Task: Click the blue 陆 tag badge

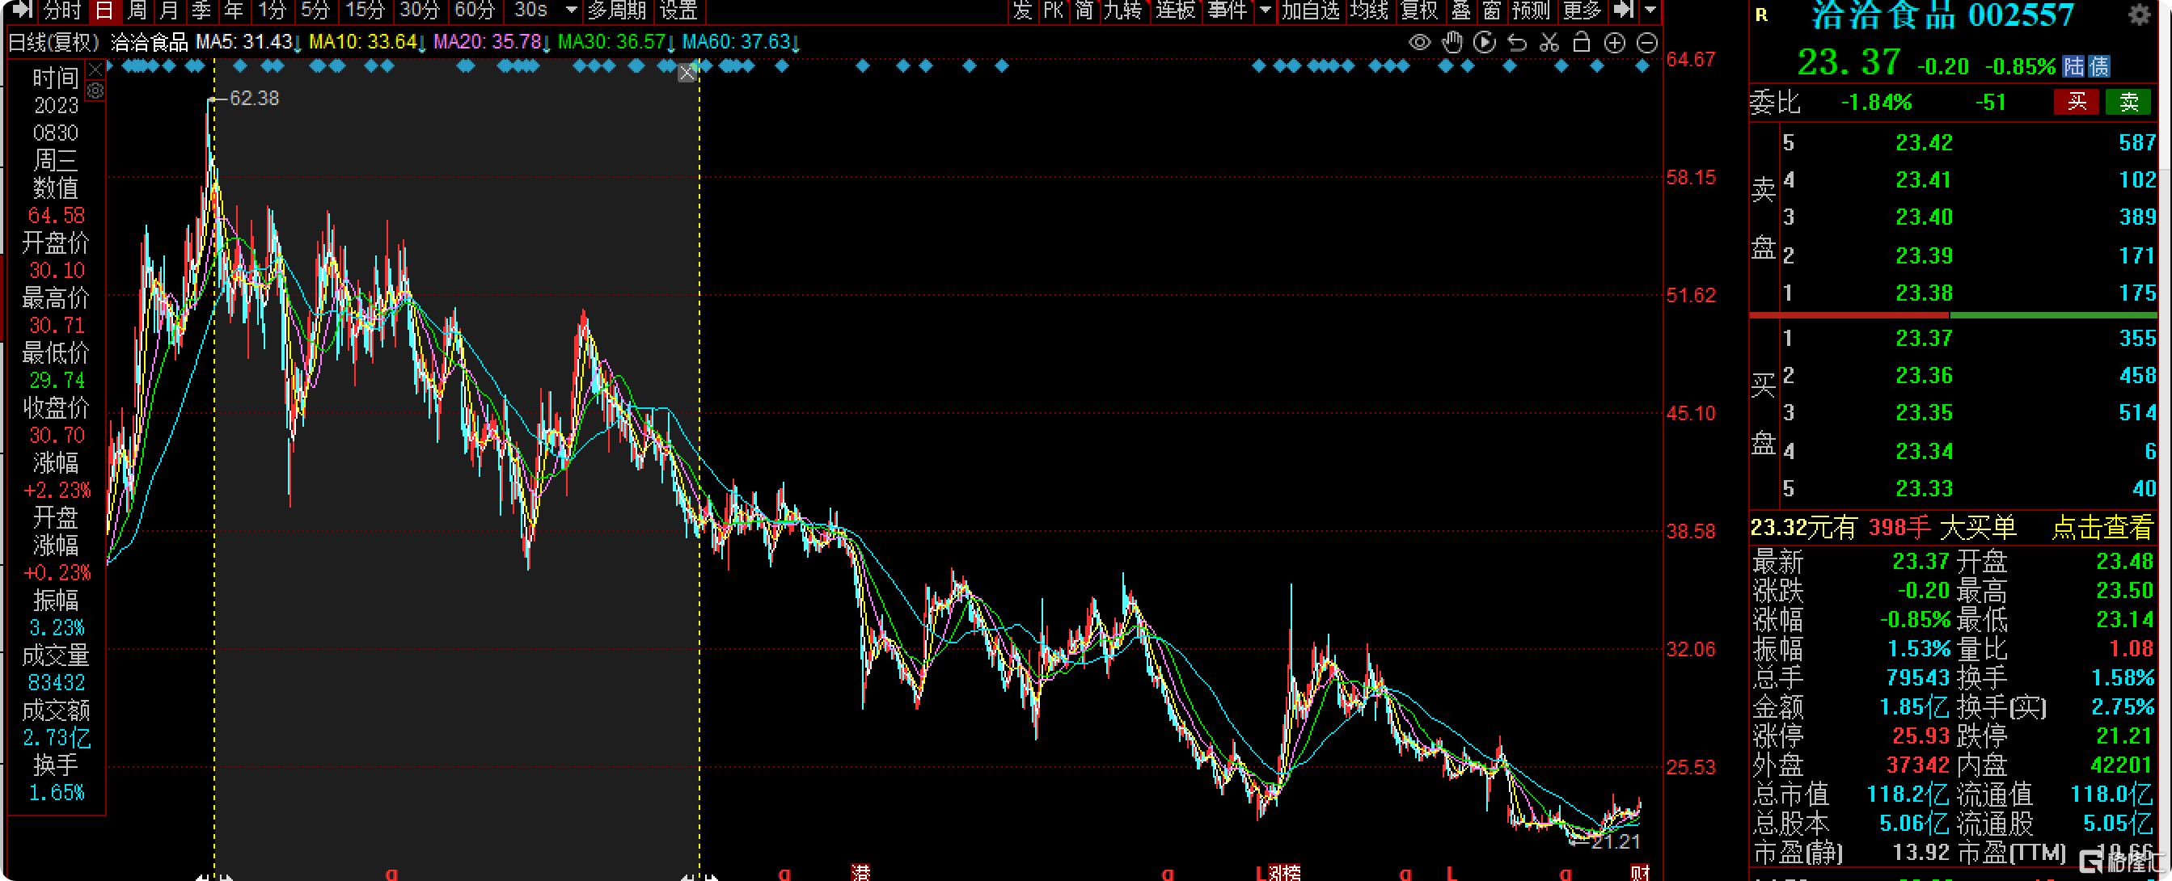Action: pyautogui.click(x=2073, y=66)
